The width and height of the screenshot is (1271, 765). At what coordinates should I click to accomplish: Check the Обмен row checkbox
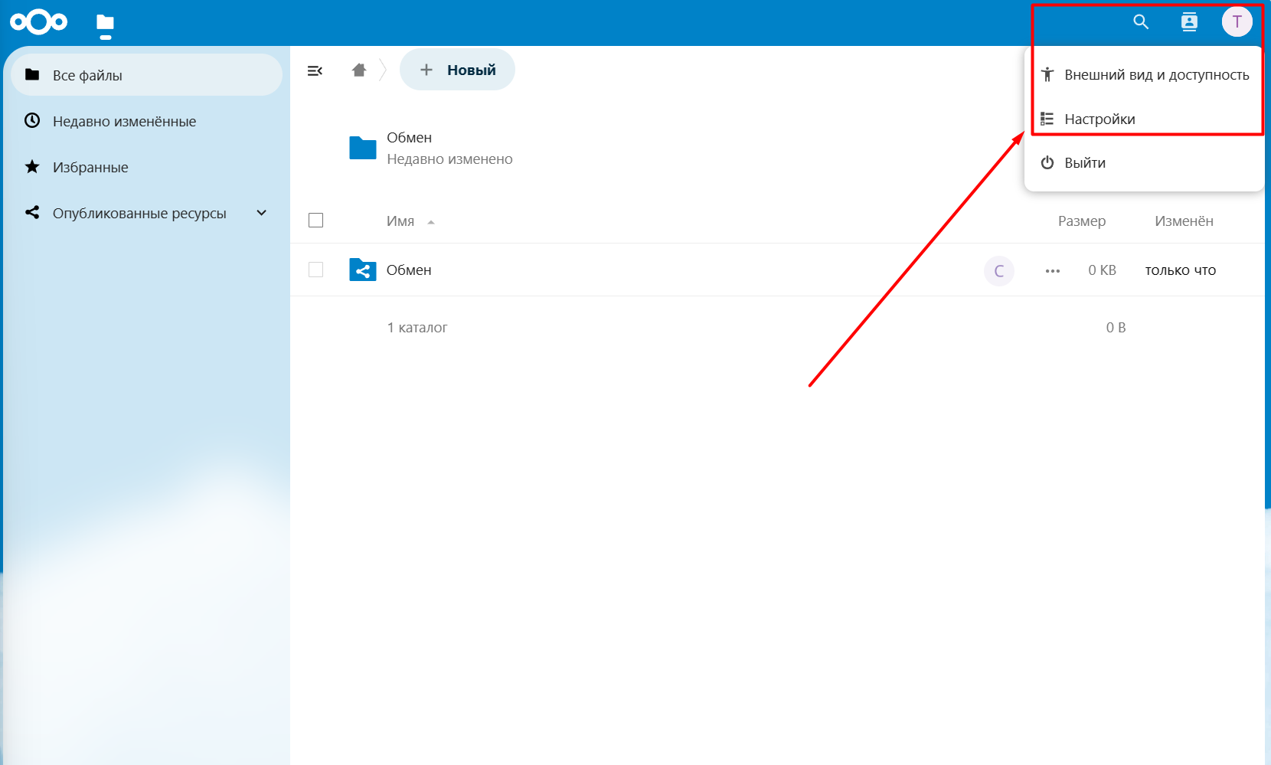[315, 270]
